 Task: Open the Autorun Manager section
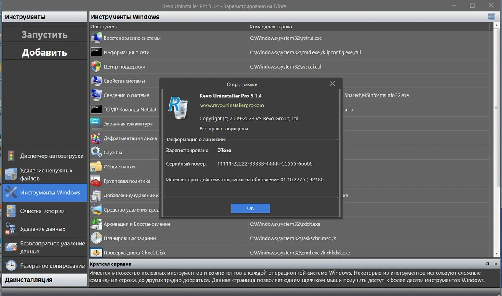click(45, 156)
